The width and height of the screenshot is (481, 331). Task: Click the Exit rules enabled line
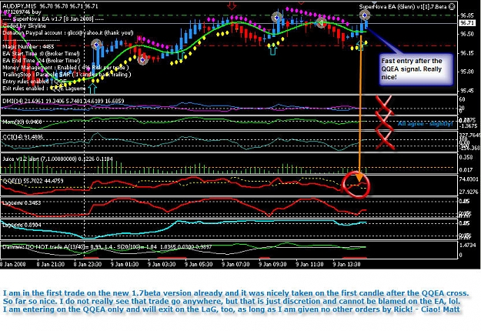[44, 89]
